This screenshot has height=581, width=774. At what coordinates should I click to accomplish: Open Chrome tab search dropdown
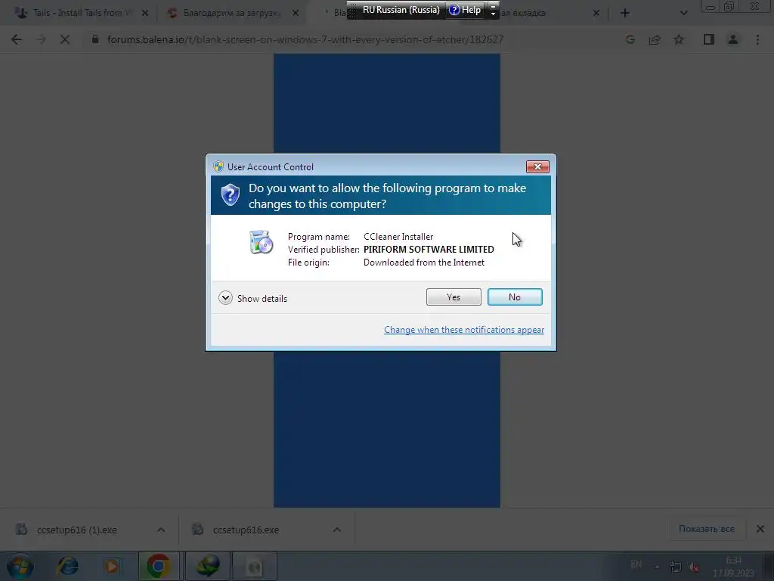pos(683,14)
